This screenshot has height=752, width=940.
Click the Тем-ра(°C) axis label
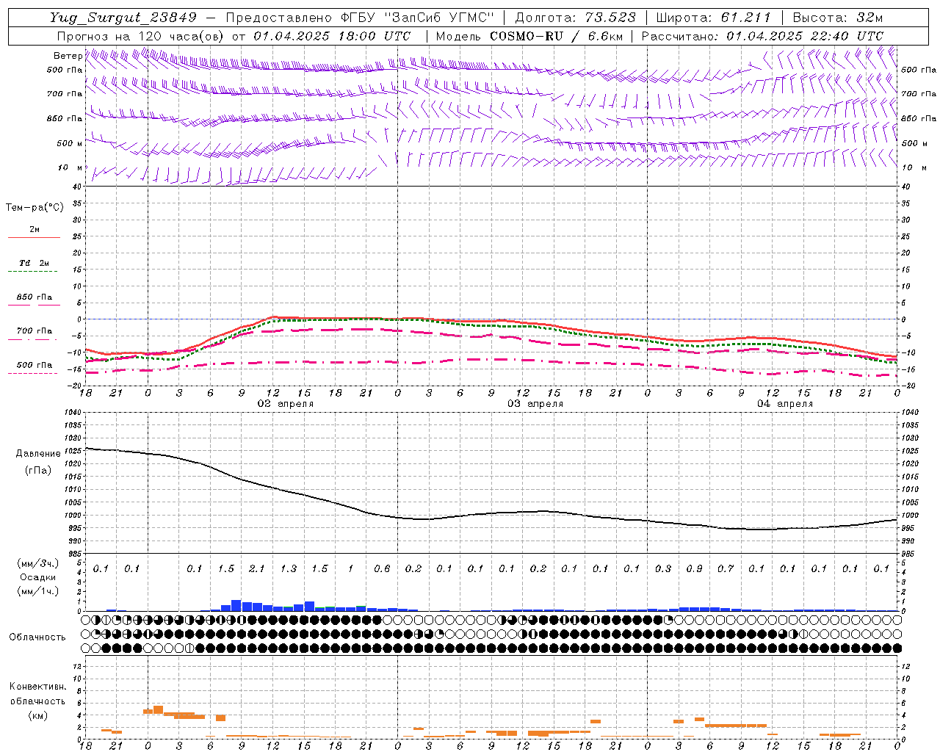tap(35, 208)
